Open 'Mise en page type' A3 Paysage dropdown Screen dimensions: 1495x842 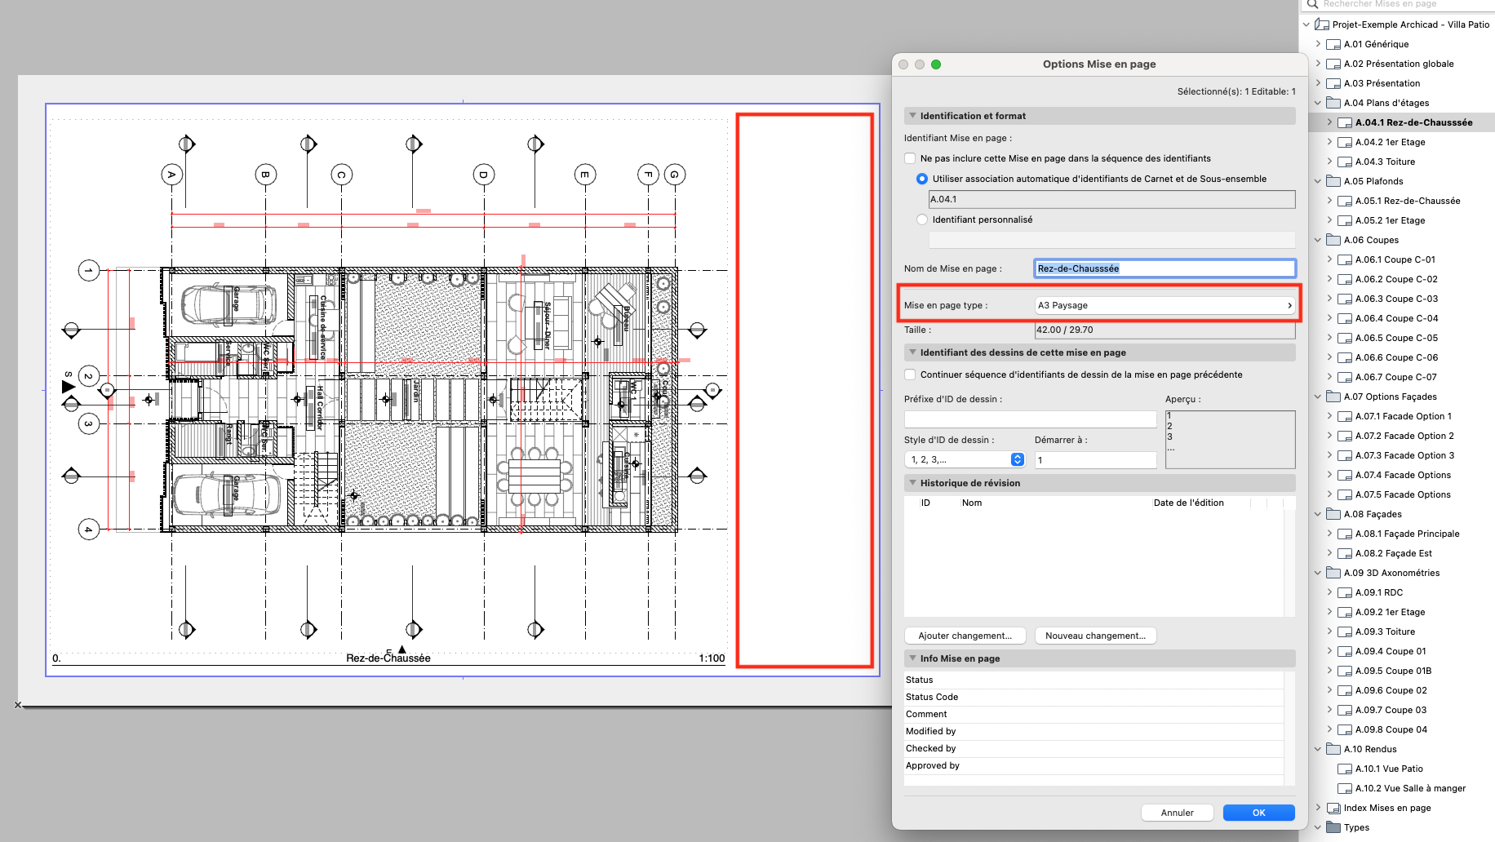click(1165, 305)
